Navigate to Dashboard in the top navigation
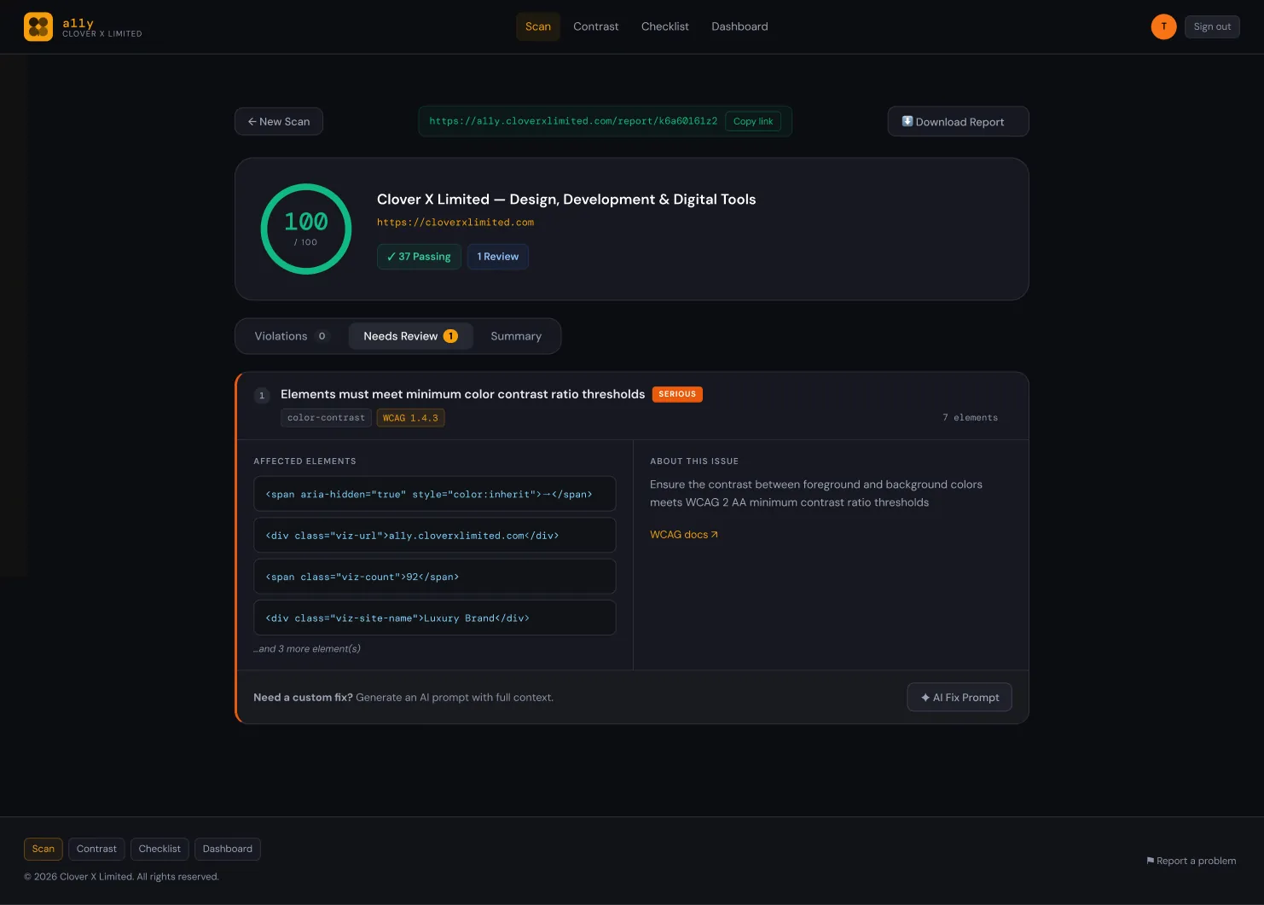 pos(739,26)
